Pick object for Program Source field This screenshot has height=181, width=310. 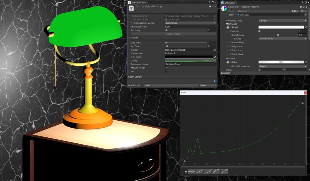coord(215,16)
